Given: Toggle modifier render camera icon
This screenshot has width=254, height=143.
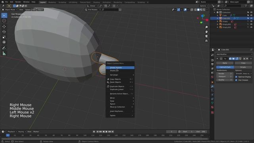Looking at the screenshot, I should point(230,59).
